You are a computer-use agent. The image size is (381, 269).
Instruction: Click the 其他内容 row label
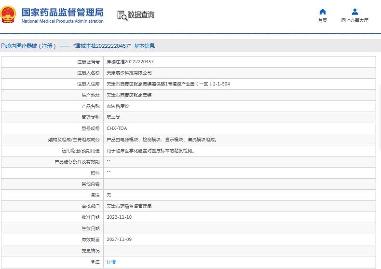tap(91, 184)
